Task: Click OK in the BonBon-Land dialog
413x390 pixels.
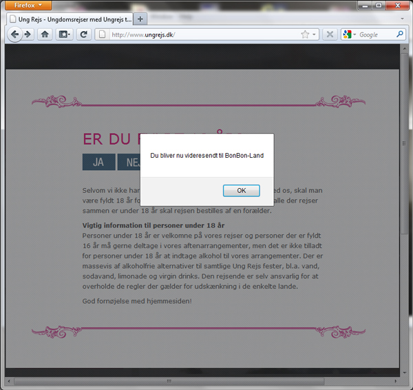Action: click(242, 190)
